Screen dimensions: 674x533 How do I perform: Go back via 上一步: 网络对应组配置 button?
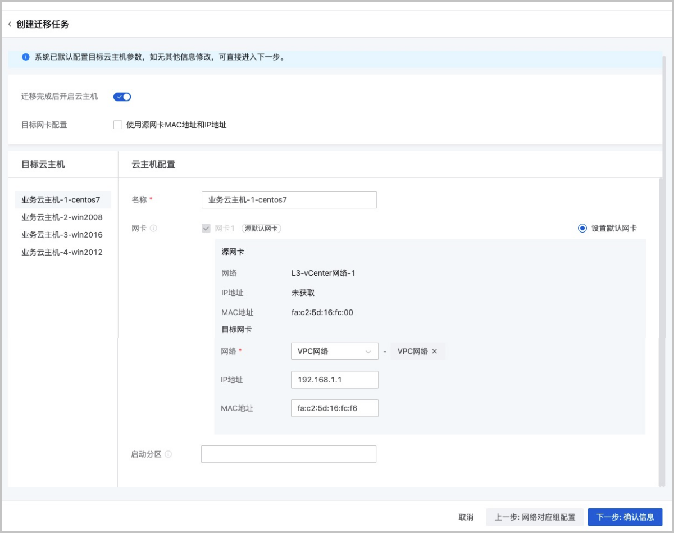[x=534, y=517]
